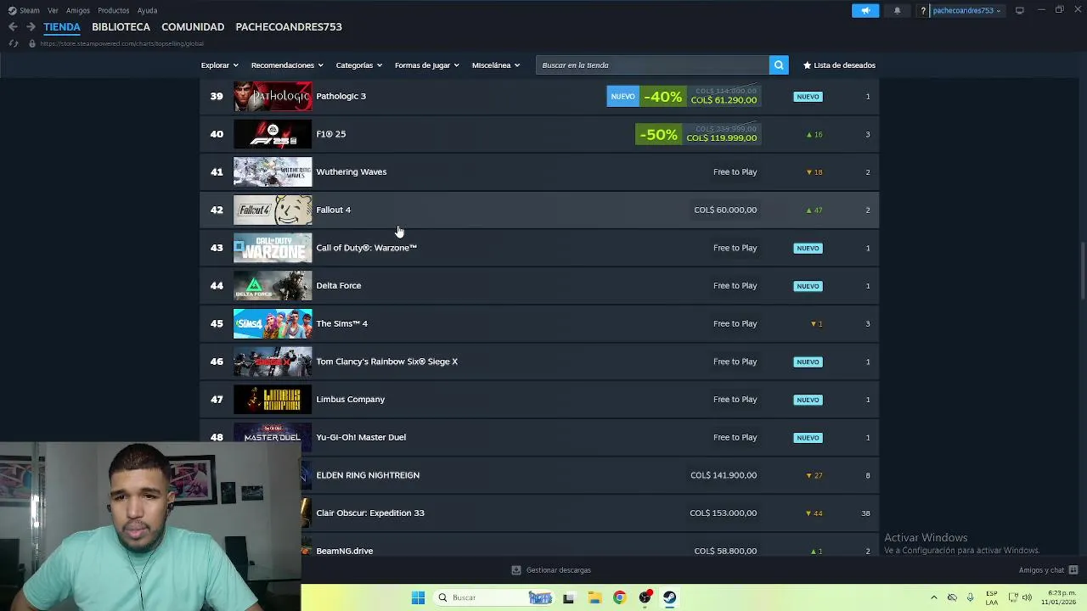Open ELDEN RING NIGHTREIGN title
1087x611 pixels.
(368, 475)
